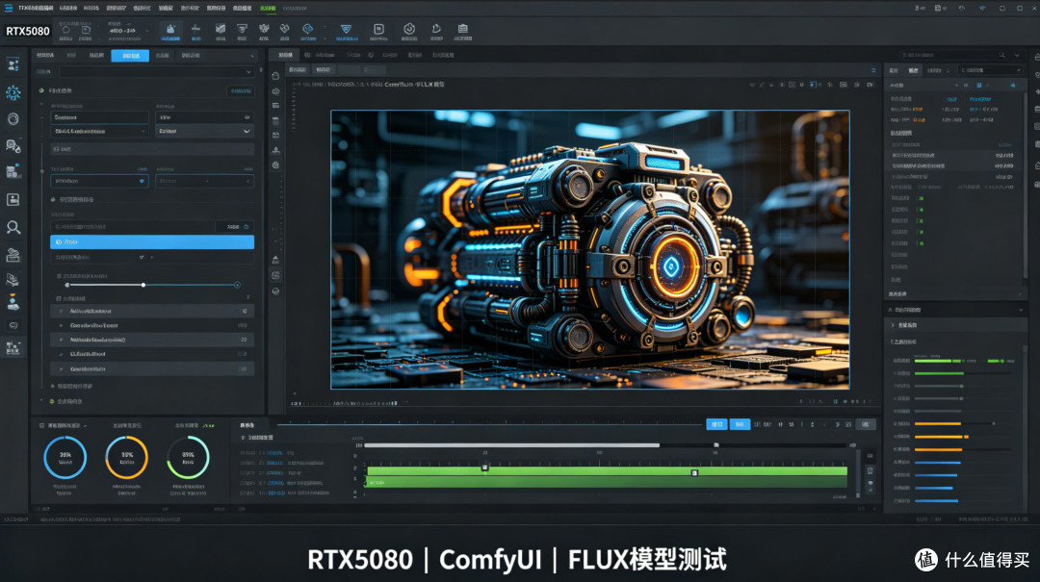The image size is (1040, 582).
Task: Open the first menu beside the hamburger icon
Action: pyautogui.click(x=36, y=8)
